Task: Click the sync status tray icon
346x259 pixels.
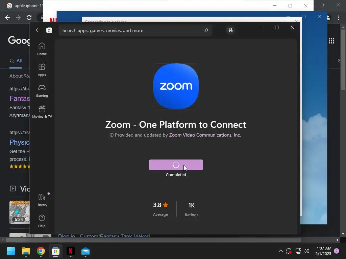Action: [289, 251]
